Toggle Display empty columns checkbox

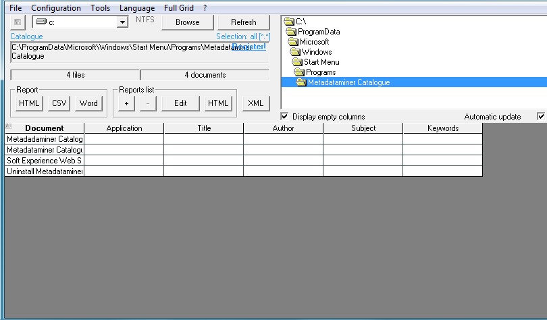click(x=285, y=116)
